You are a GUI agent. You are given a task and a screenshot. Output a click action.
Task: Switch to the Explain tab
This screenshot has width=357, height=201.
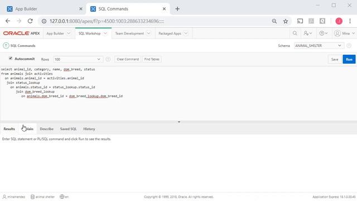[28, 129]
